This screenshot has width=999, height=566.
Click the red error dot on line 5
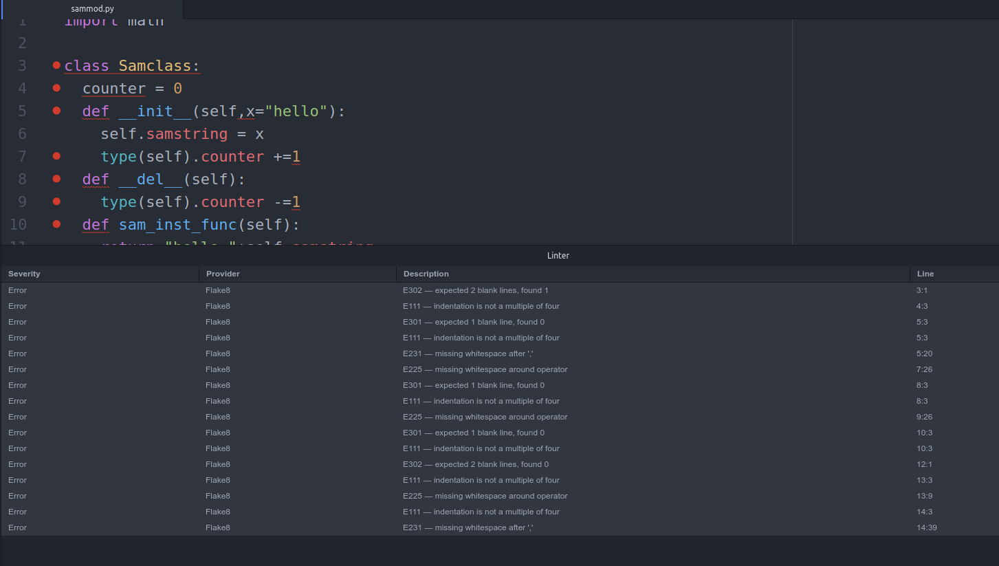[56, 111]
